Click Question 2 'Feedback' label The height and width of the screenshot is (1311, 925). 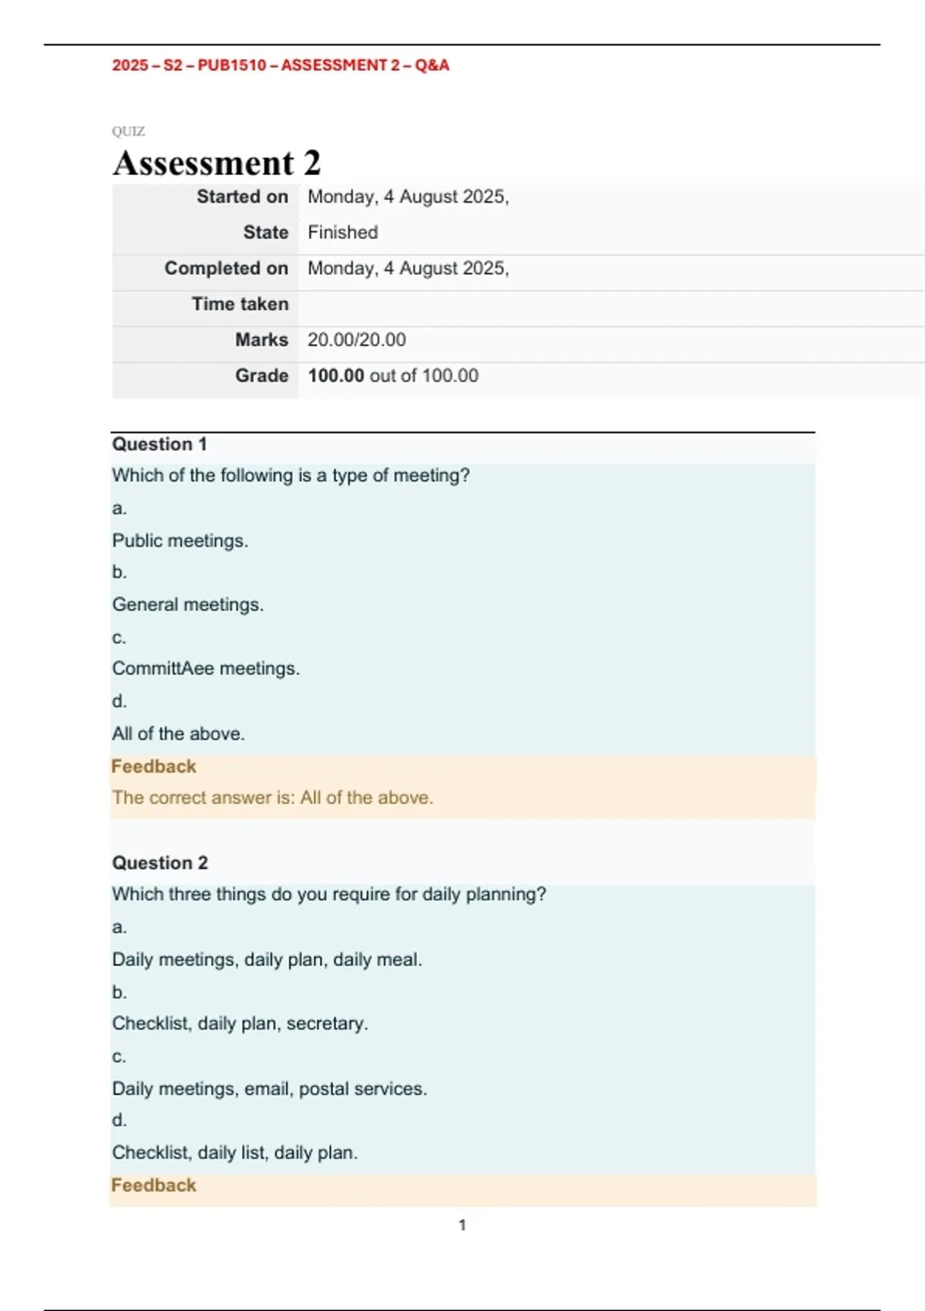tap(153, 1185)
